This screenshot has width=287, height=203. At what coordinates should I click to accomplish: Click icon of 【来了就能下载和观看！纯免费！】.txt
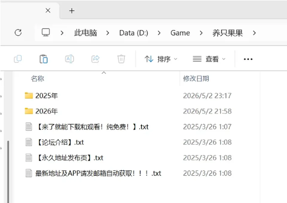(x=29, y=127)
